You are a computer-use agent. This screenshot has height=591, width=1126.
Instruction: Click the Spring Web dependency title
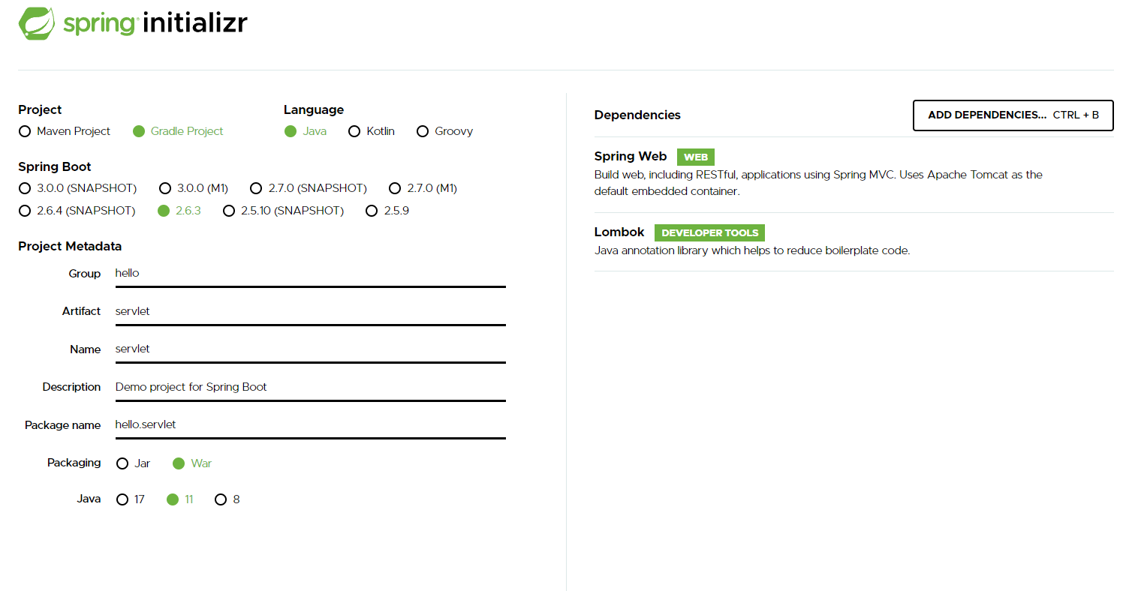[x=631, y=157]
